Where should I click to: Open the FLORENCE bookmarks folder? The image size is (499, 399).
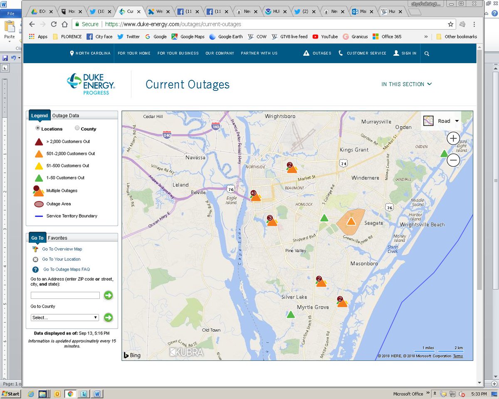pyautogui.click(x=67, y=37)
